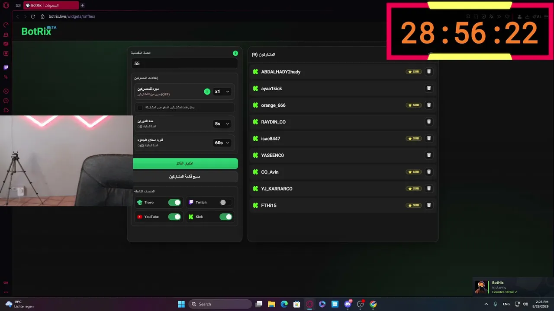Delete ABDALHADY2hady from participants list

(x=429, y=72)
